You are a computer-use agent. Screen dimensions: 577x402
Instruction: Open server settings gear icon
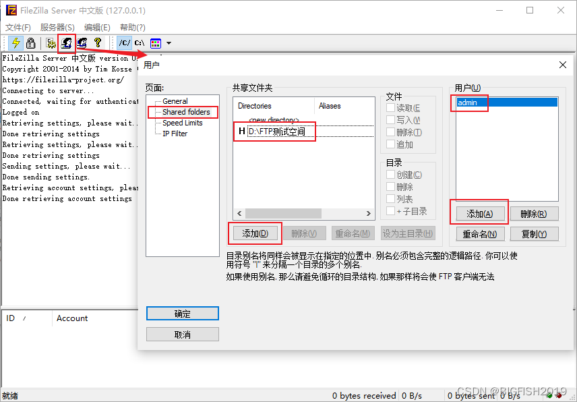51,43
